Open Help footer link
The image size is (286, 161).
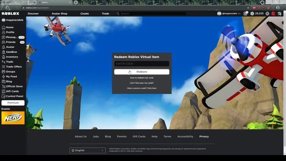click(x=154, y=136)
